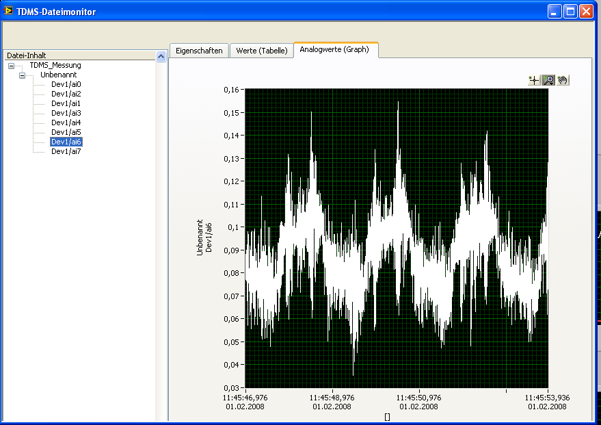Select channel Dev1/ai0 in tree
601x425 pixels.
[66, 84]
